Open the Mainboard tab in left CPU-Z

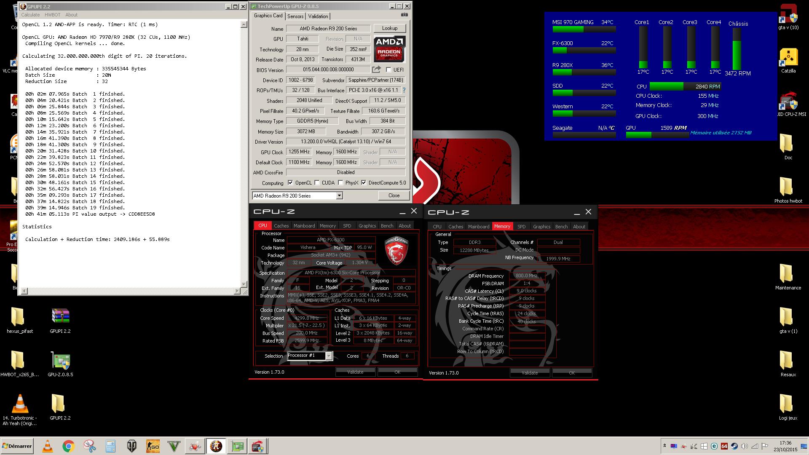304,226
